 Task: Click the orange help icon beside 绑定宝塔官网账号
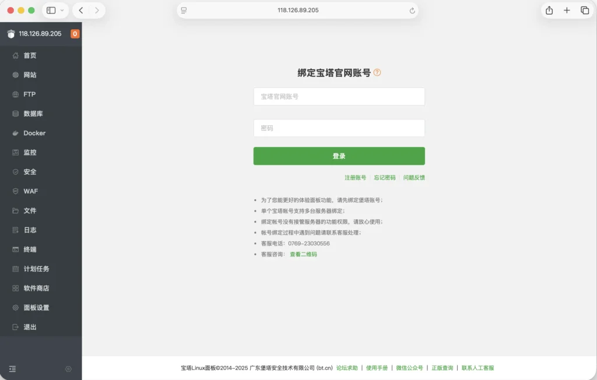(377, 72)
